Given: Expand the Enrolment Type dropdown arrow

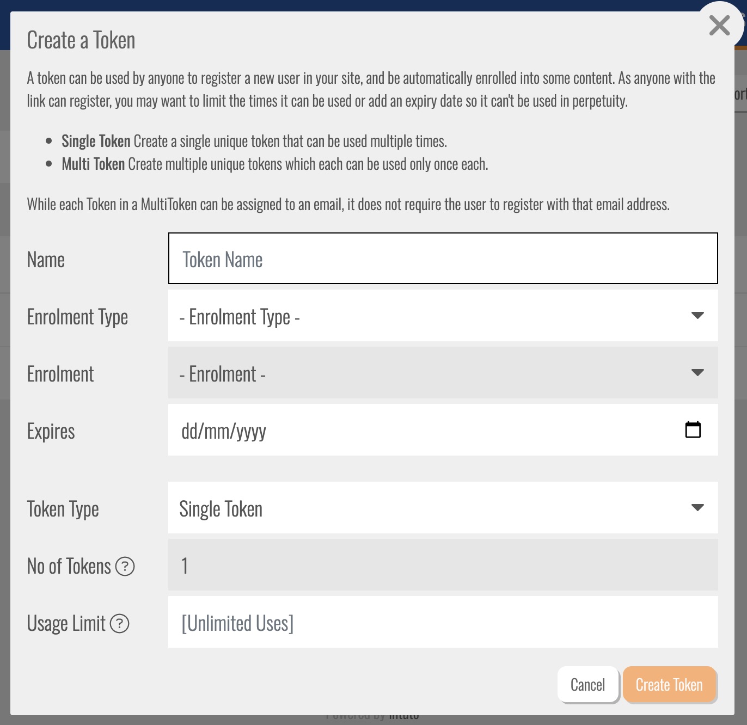Looking at the screenshot, I should [x=697, y=316].
